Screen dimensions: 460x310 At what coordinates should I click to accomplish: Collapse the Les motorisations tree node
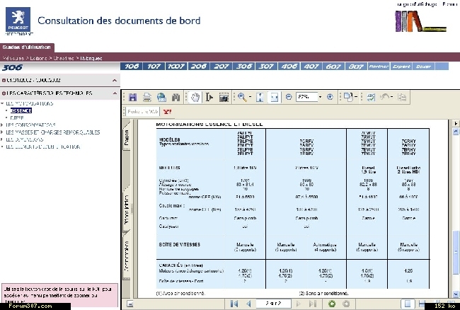tap(2, 103)
